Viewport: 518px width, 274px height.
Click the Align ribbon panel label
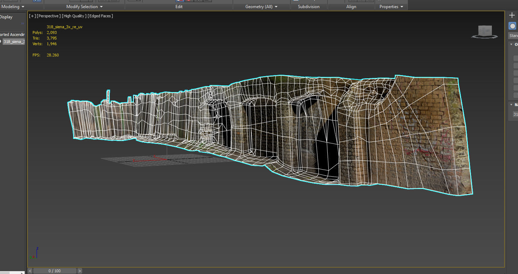tap(351, 7)
